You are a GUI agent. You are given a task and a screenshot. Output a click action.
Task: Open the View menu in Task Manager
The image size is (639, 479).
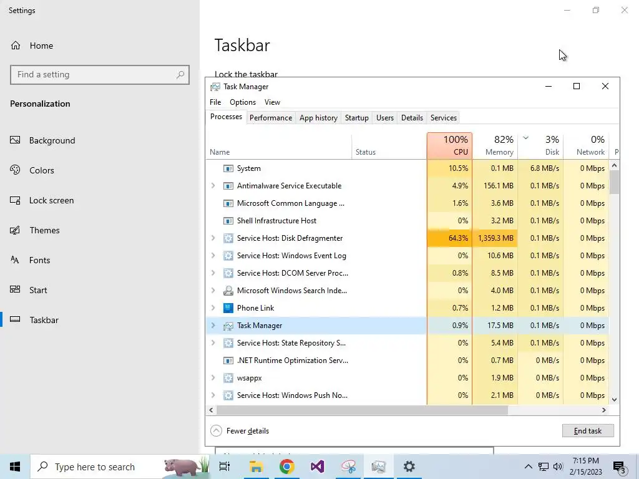[272, 102]
